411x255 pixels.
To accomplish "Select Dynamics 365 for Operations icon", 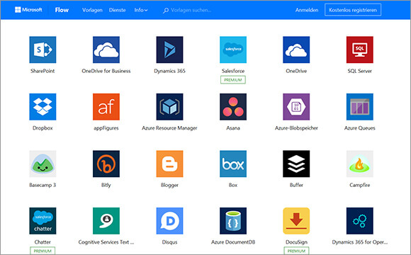I will click(x=360, y=221).
